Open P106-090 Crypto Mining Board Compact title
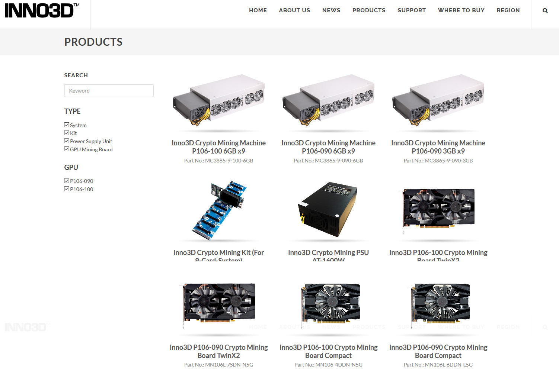The image size is (559, 371). 438,351
